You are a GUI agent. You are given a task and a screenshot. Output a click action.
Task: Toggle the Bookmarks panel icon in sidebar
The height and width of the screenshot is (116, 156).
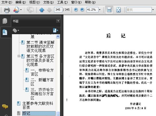coord(5,32)
